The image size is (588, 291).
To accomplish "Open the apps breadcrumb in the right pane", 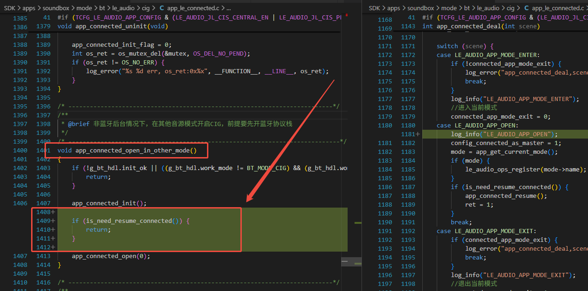I will pos(394,8).
